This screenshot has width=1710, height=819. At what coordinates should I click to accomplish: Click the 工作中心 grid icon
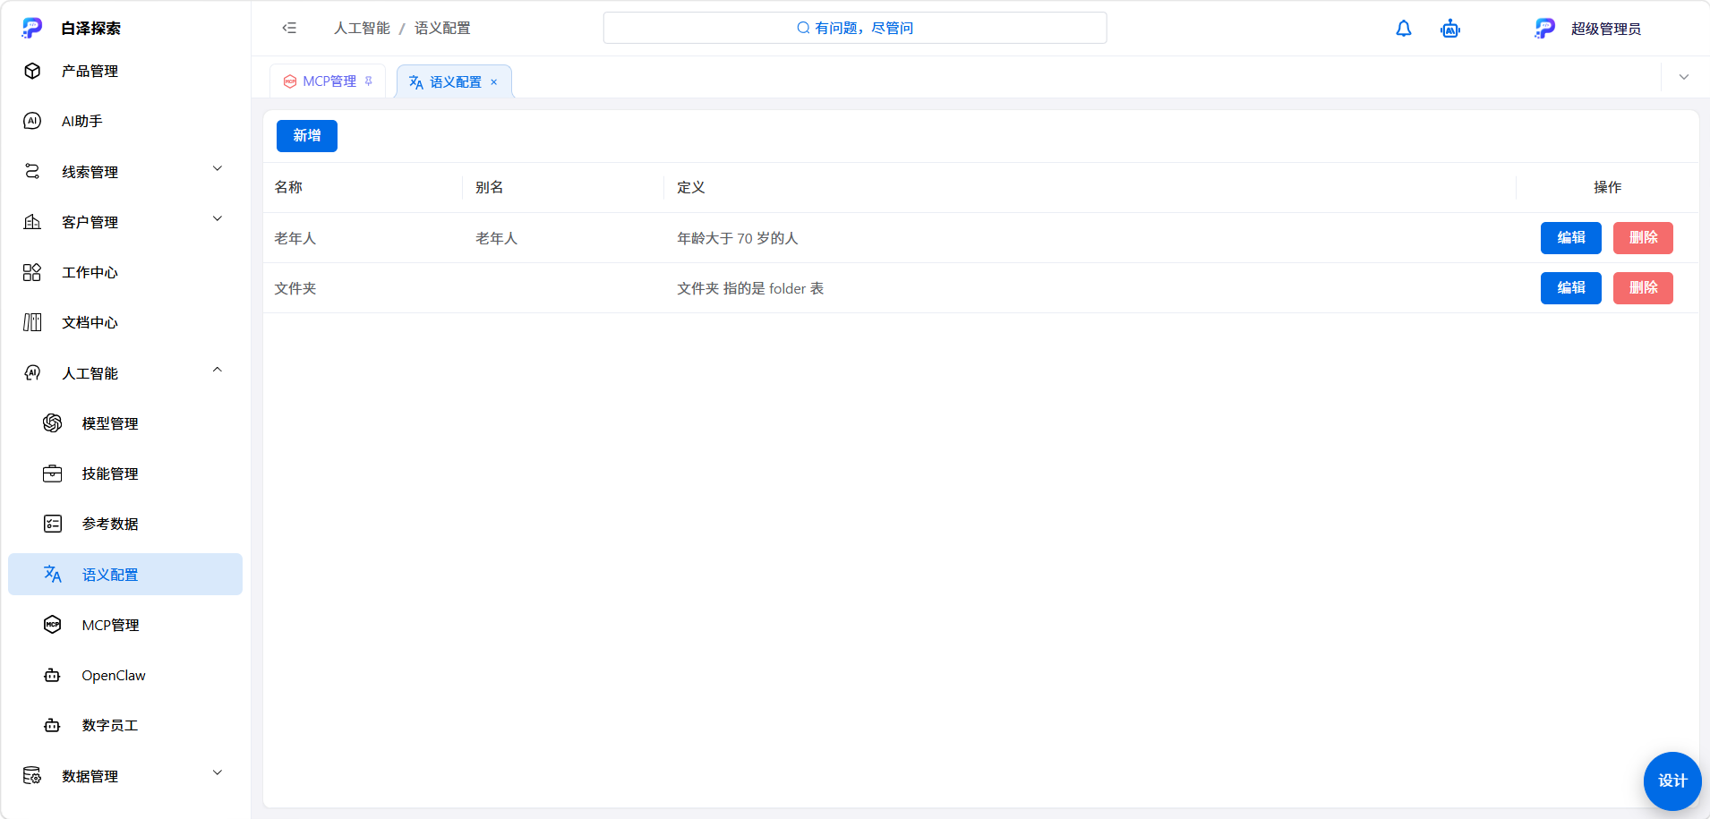32,272
